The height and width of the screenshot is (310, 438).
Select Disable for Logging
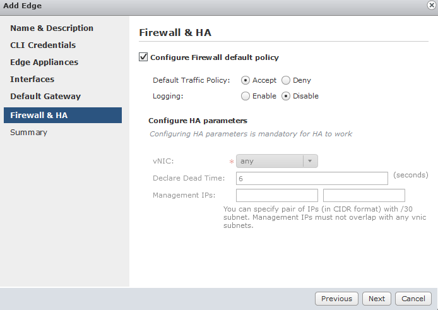[x=286, y=96]
